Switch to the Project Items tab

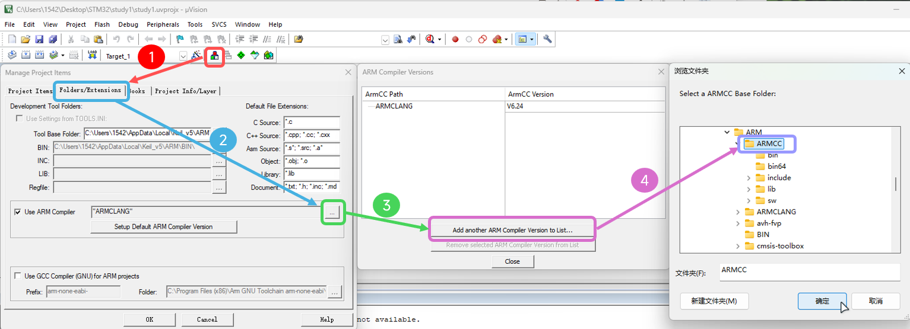point(29,91)
